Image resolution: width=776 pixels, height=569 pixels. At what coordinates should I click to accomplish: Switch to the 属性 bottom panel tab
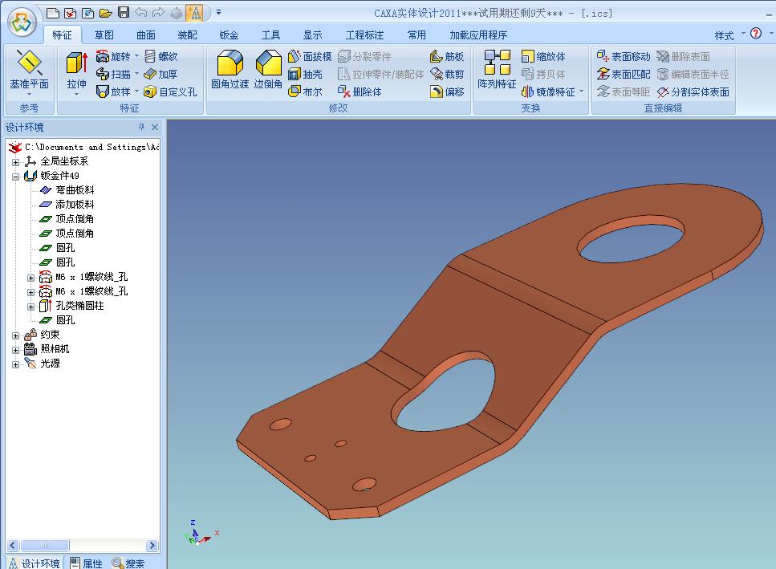pos(86,563)
